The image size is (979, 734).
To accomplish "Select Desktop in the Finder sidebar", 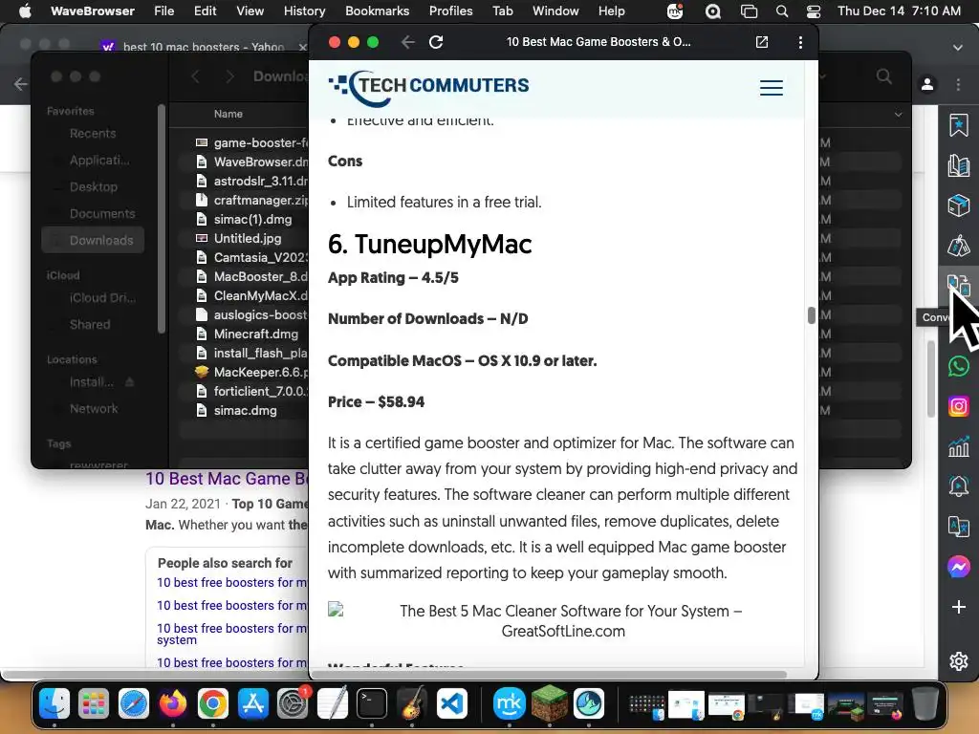I will (93, 186).
